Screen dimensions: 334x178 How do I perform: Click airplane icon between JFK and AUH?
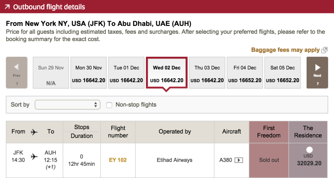pyautogui.click(x=35, y=156)
